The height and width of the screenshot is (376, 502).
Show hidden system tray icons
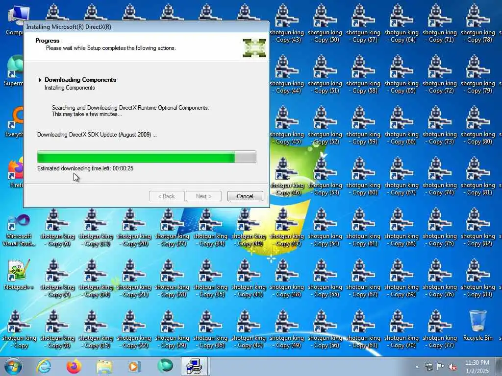[417, 367]
